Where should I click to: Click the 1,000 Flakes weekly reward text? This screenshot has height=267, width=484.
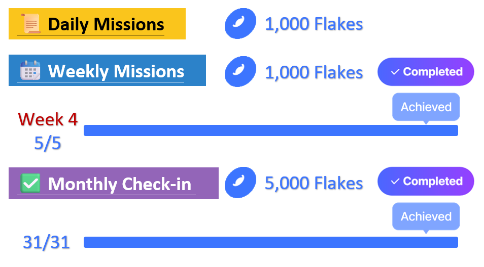[314, 72]
